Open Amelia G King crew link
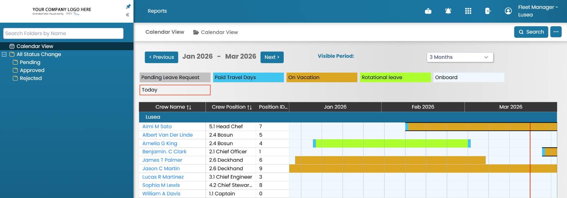Viewport: 567px width, 198px height. pos(160,143)
